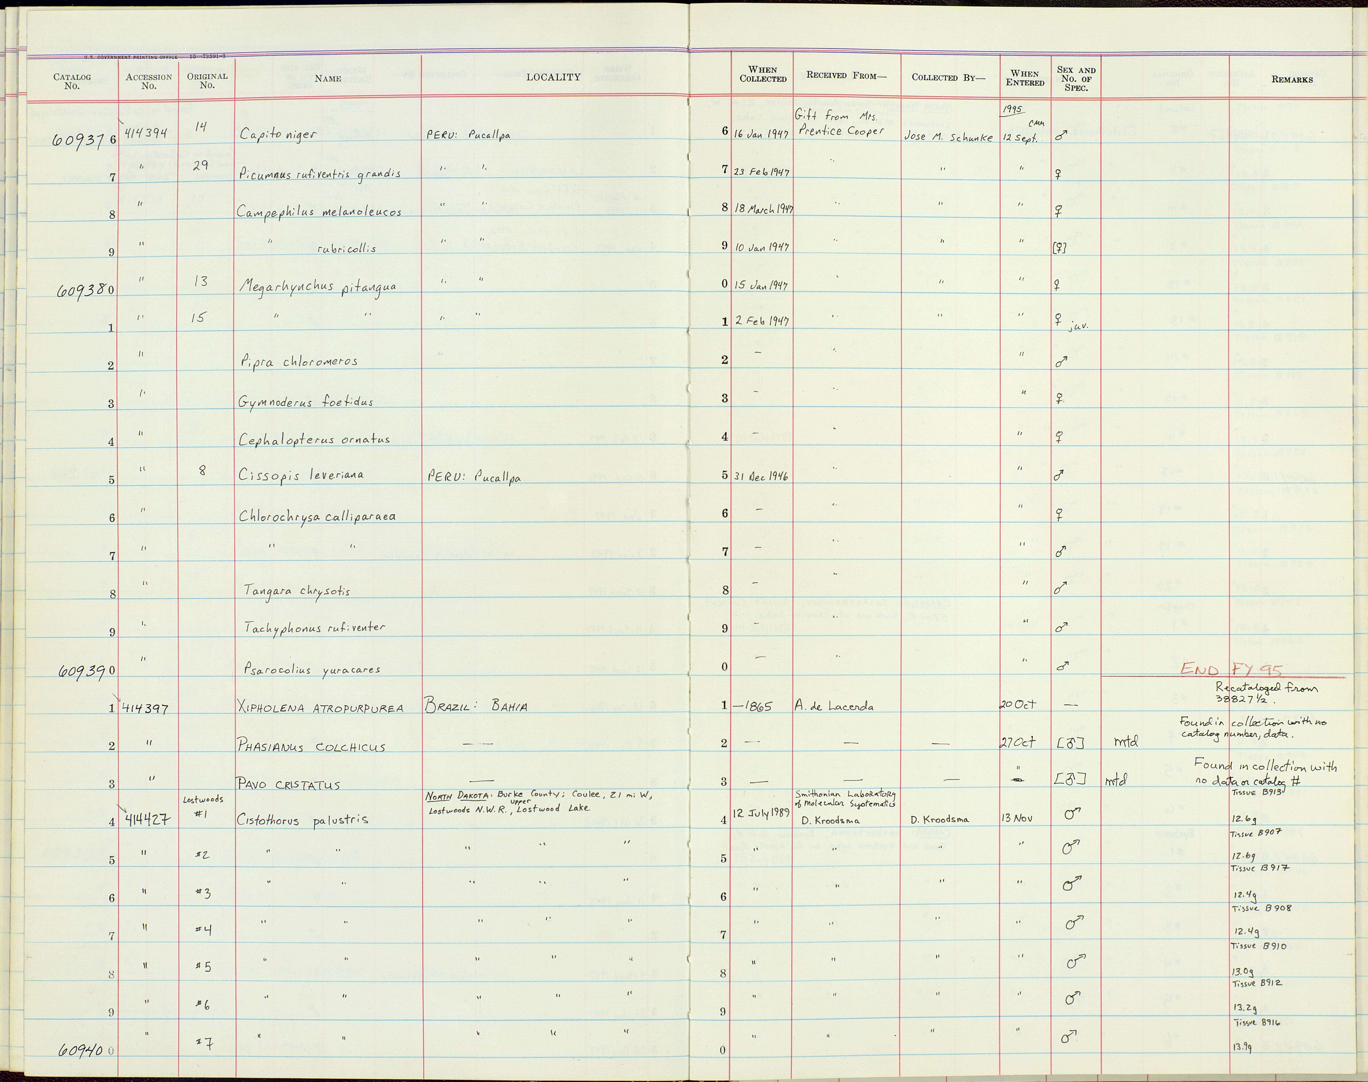Screen dimensions: 1368x1082
Task: Select 'Megarhynchus pitangua' entry
Action: (318, 286)
